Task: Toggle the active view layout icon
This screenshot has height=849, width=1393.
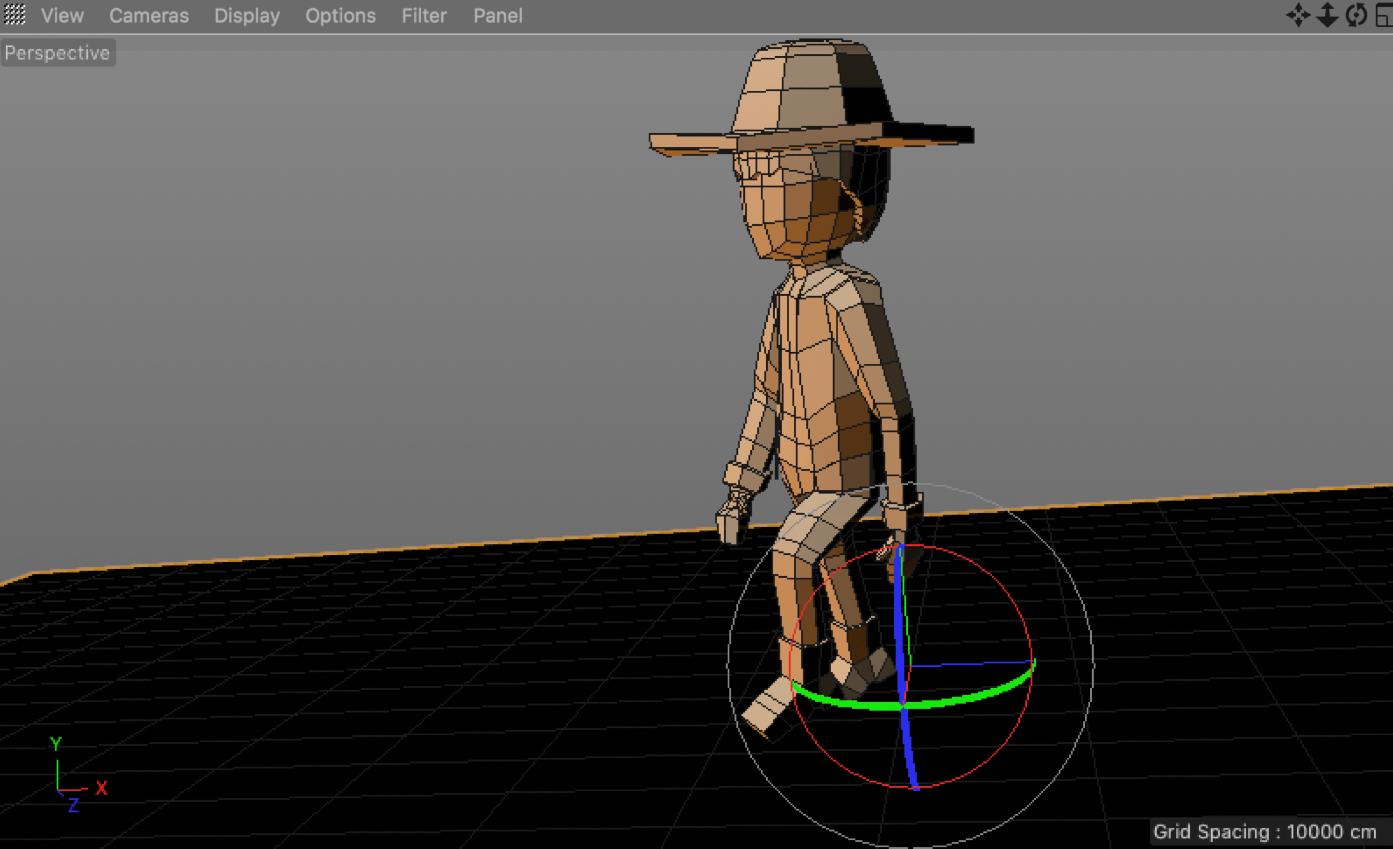Action: [1384, 15]
